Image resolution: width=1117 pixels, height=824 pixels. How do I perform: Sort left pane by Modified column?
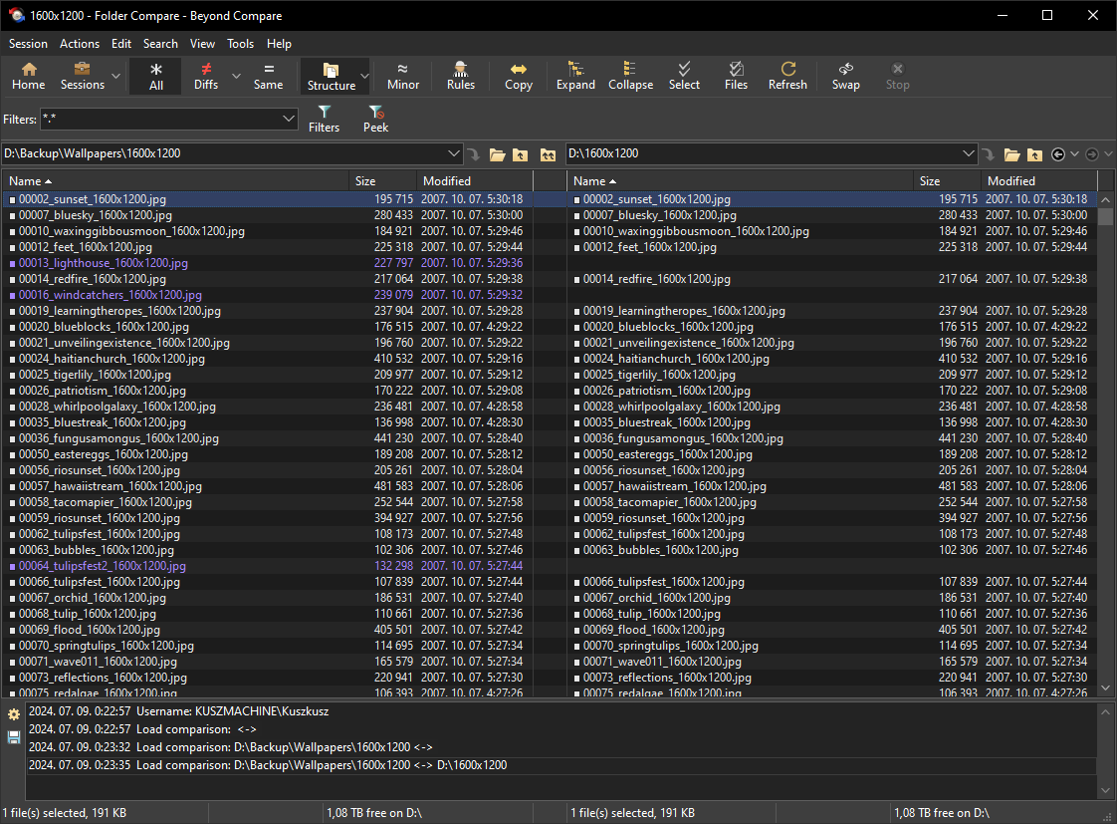tap(475, 181)
